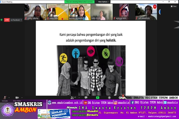
Task: Click pink handshake icon in slide
Action: 91,51
